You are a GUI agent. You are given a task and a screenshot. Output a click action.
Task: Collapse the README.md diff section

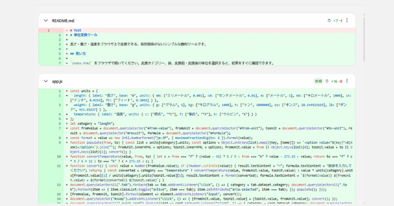[x=46, y=20]
